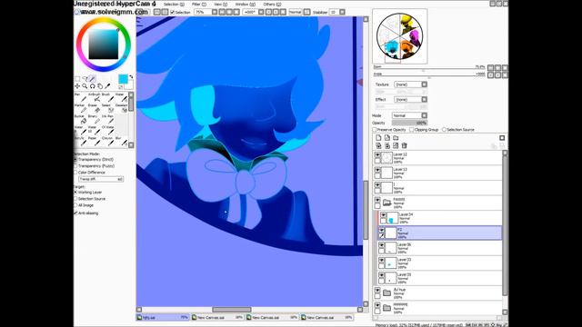Viewport: 582px width, 327px height.
Task: Select the move layer tool
Action: pyautogui.click(x=77, y=86)
